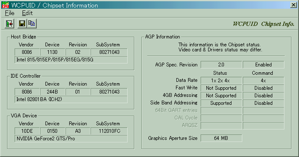
Task: Select IDE Controller device value 244B
Action: point(53,92)
